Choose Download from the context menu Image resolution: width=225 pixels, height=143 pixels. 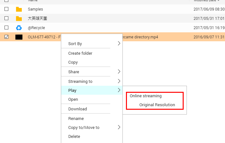click(78, 109)
